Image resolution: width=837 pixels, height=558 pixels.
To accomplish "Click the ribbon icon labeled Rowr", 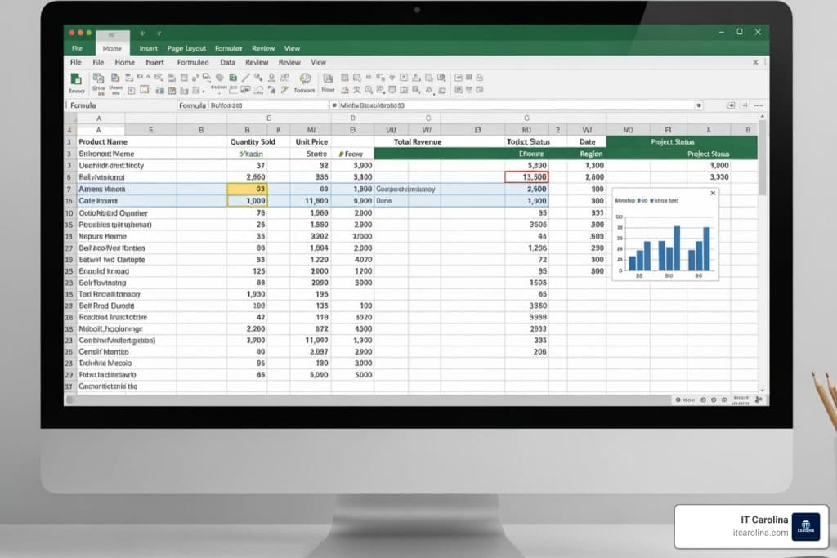I will click(x=328, y=78).
